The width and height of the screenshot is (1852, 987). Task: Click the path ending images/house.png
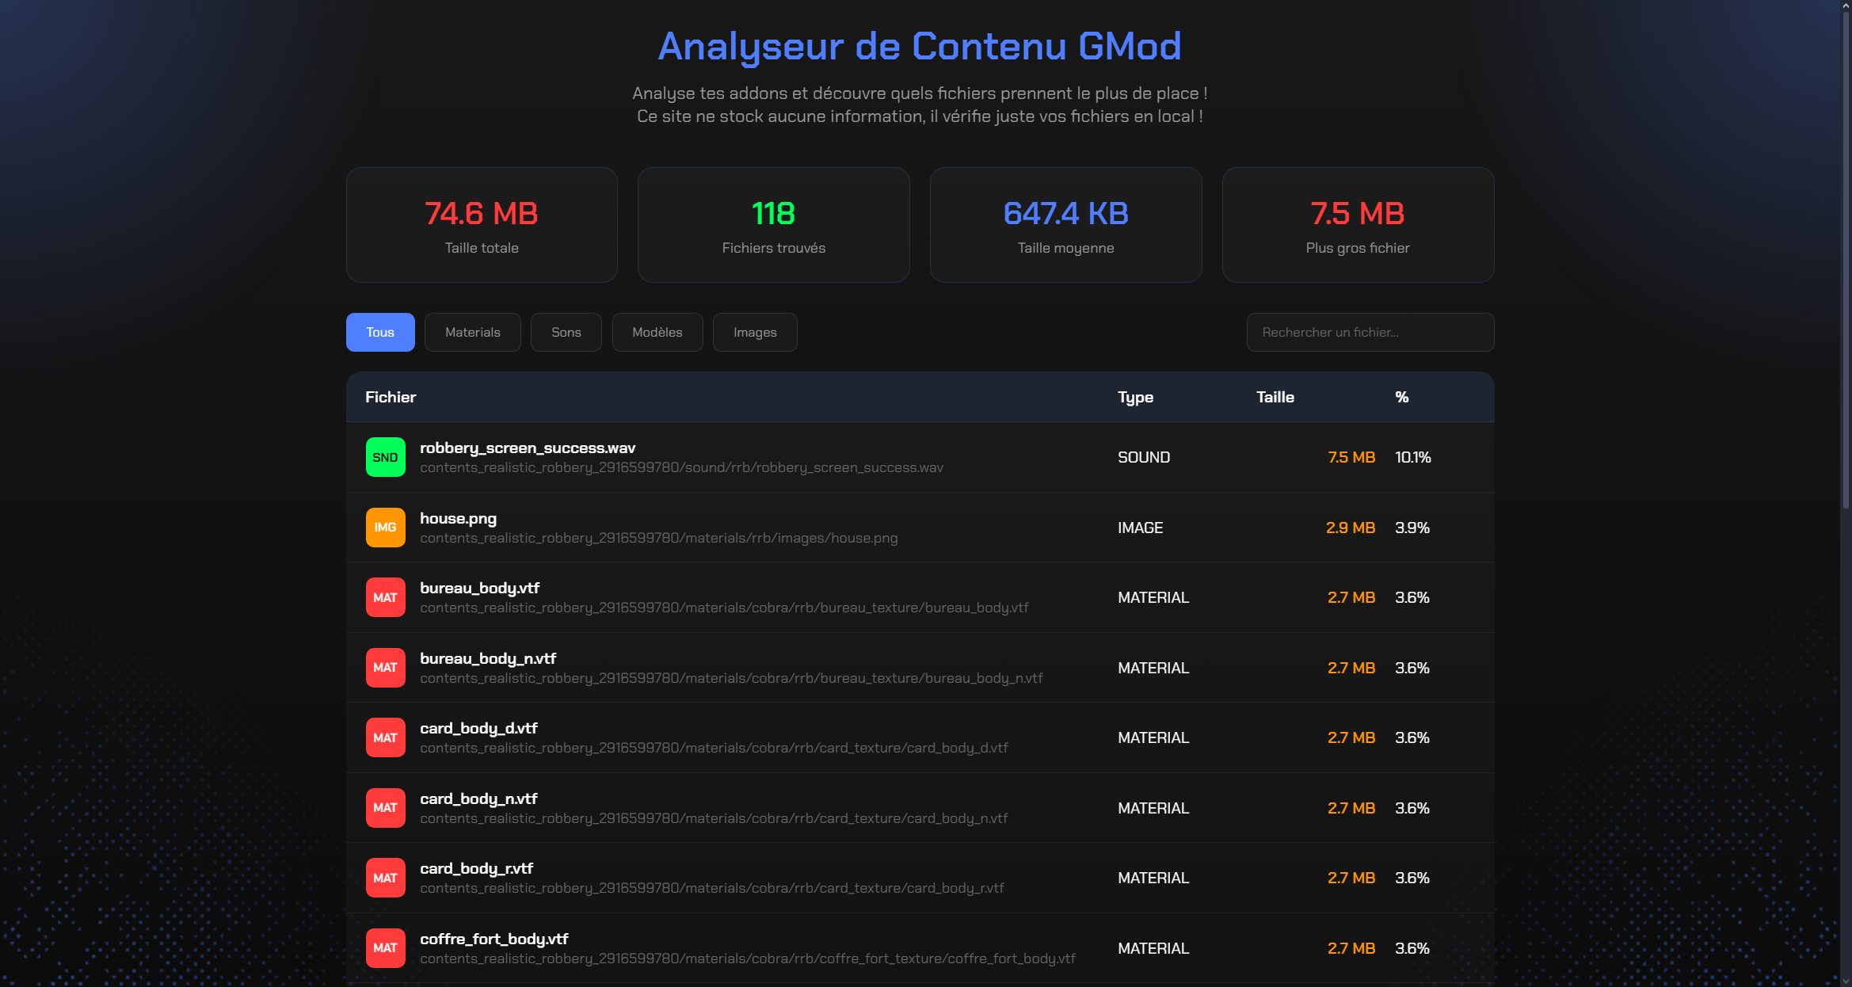pos(659,539)
